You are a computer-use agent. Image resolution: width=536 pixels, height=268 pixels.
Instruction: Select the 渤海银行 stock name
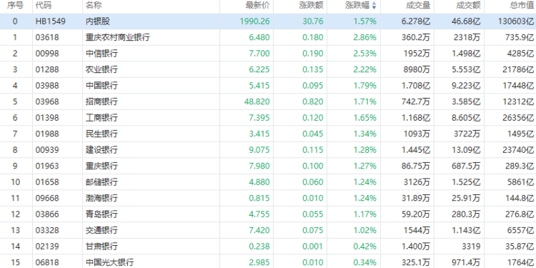(101, 198)
